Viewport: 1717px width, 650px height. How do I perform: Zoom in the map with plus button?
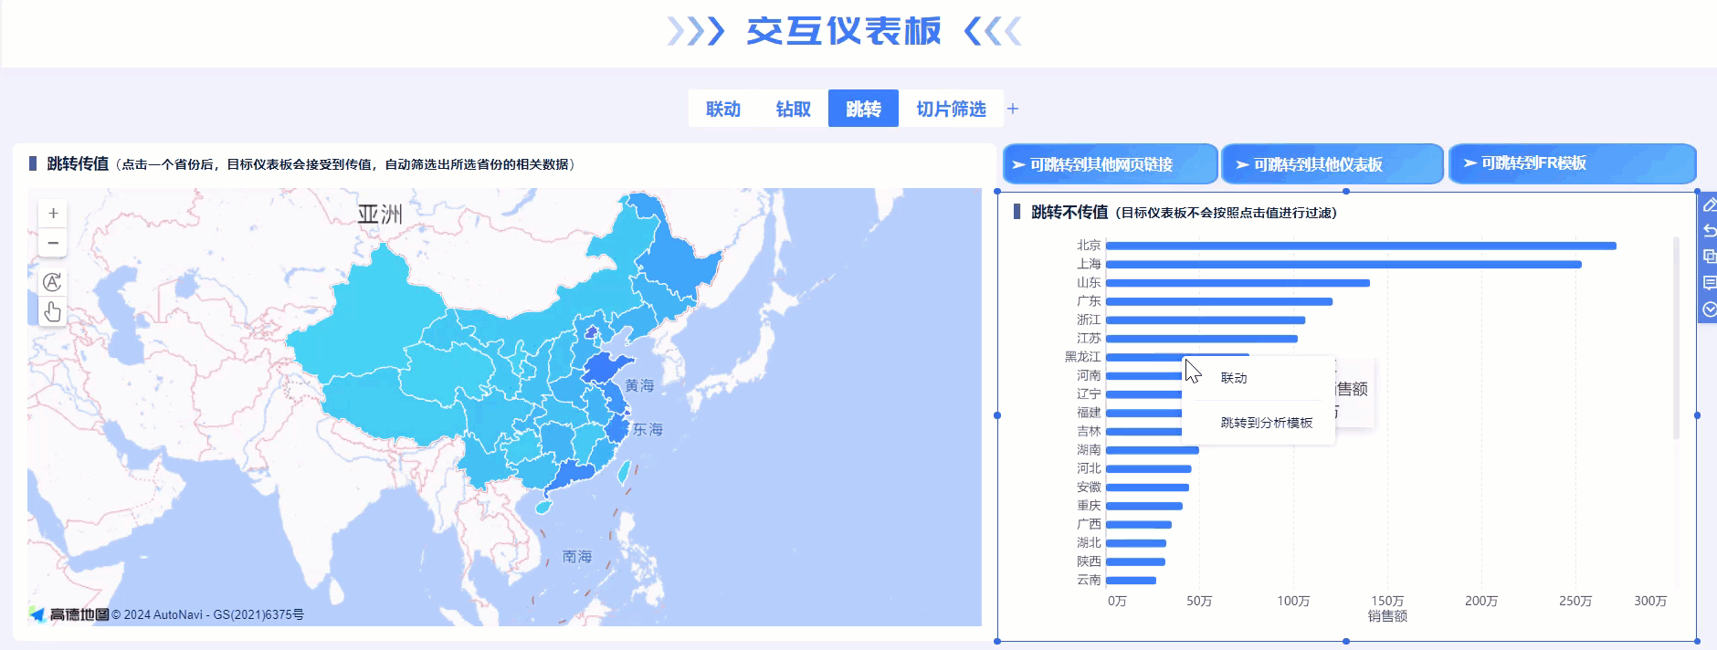(53, 213)
